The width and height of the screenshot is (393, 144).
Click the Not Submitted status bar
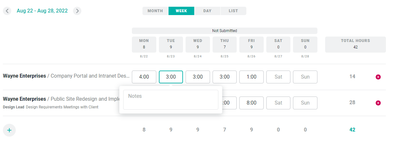click(x=224, y=31)
